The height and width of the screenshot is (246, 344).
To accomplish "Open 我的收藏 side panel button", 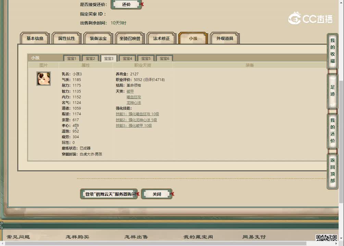I will tap(333, 51).
